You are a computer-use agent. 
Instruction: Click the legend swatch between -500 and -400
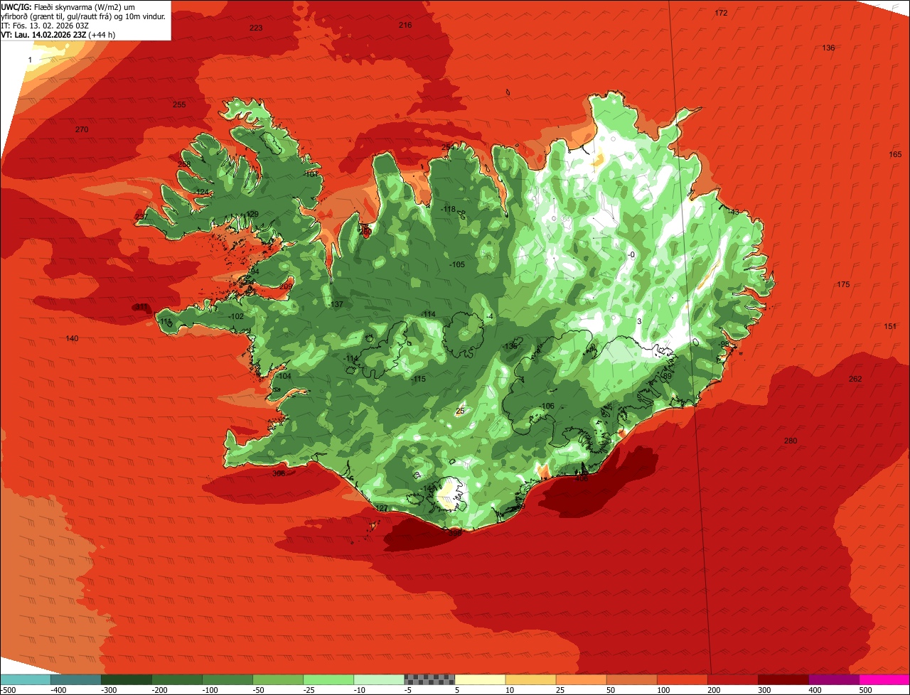pyautogui.click(x=26, y=679)
